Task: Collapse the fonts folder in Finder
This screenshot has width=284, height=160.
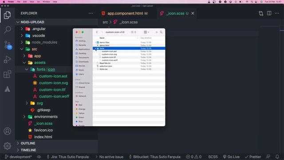Action: (95, 48)
